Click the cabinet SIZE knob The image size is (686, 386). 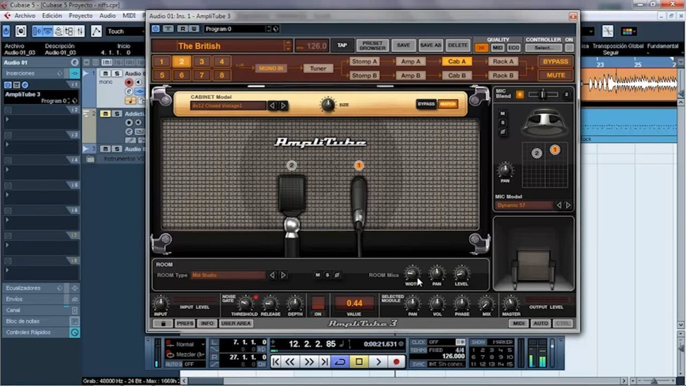[328, 105]
